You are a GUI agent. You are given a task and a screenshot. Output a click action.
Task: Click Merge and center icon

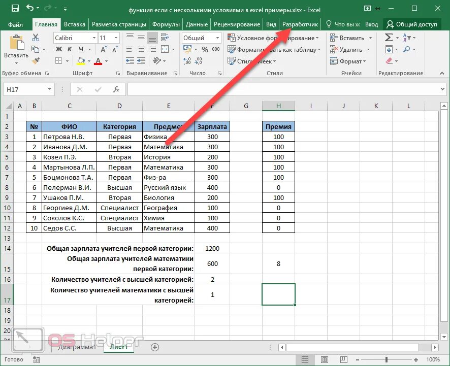[x=165, y=49]
